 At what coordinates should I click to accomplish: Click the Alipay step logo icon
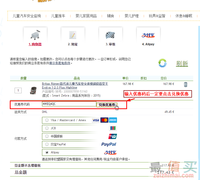coord(148,35)
